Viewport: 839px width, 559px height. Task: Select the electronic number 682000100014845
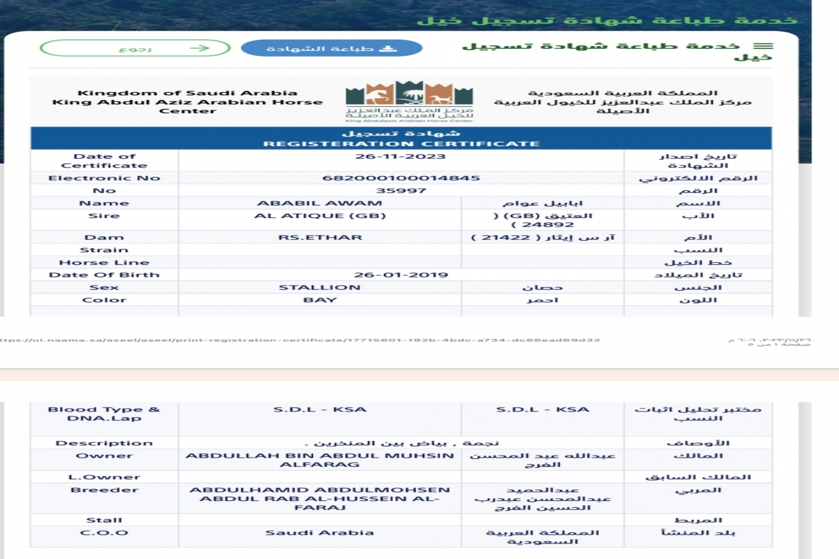[x=401, y=178]
